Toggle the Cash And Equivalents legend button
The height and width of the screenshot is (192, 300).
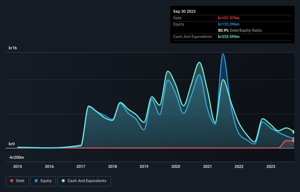(84, 181)
